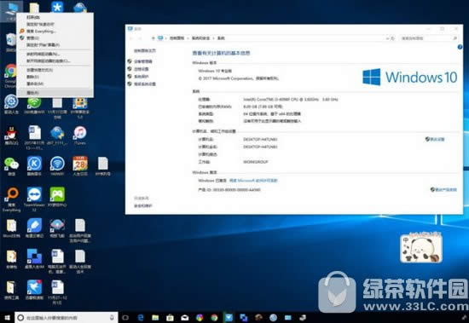469x323 pixels.
Task: Click the blue disc taskbar icon
Action: coord(273,317)
